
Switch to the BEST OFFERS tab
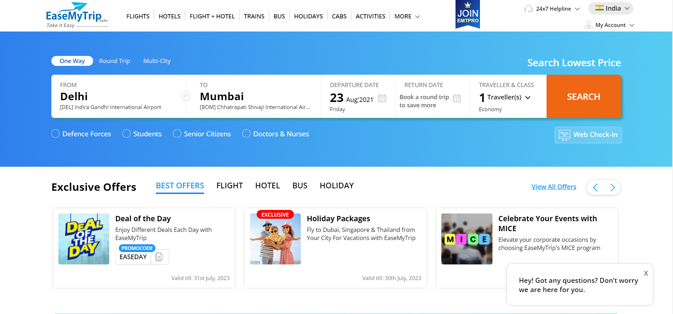[180, 186]
